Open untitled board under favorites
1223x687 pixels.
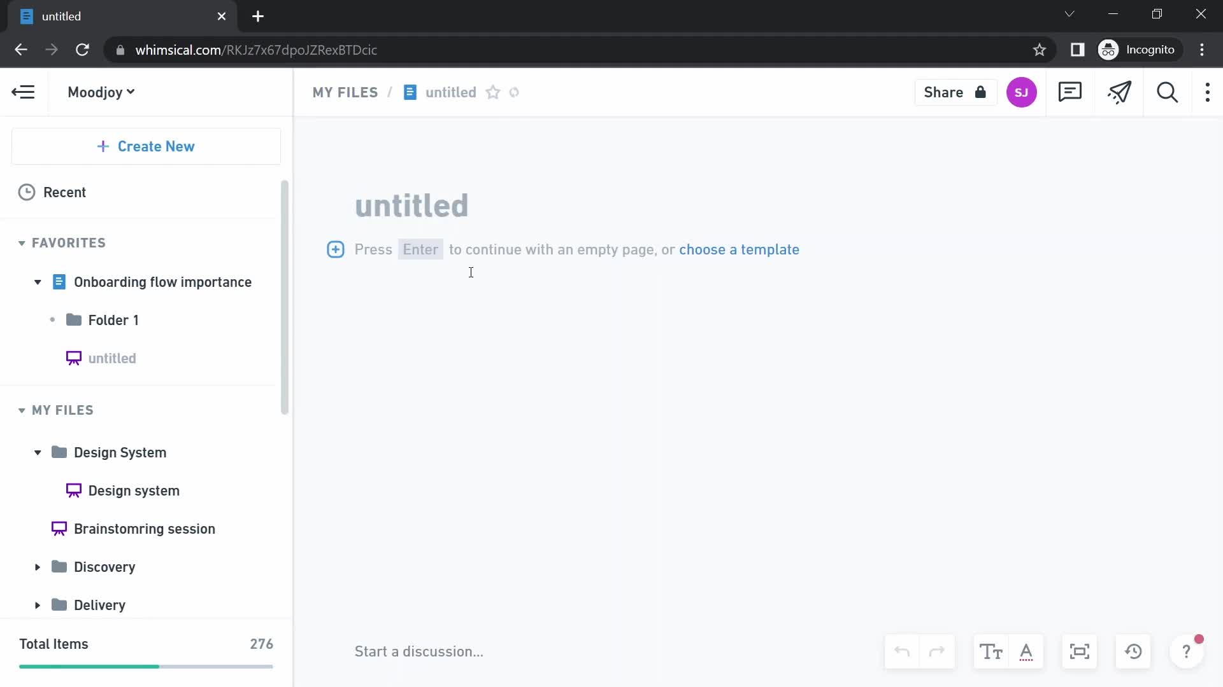tap(112, 358)
